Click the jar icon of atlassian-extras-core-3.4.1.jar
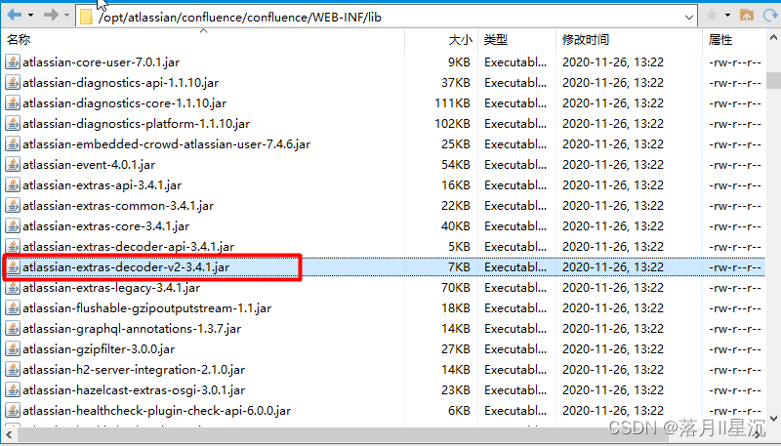The height and width of the screenshot is (446, 781). [x=13, y=226]
